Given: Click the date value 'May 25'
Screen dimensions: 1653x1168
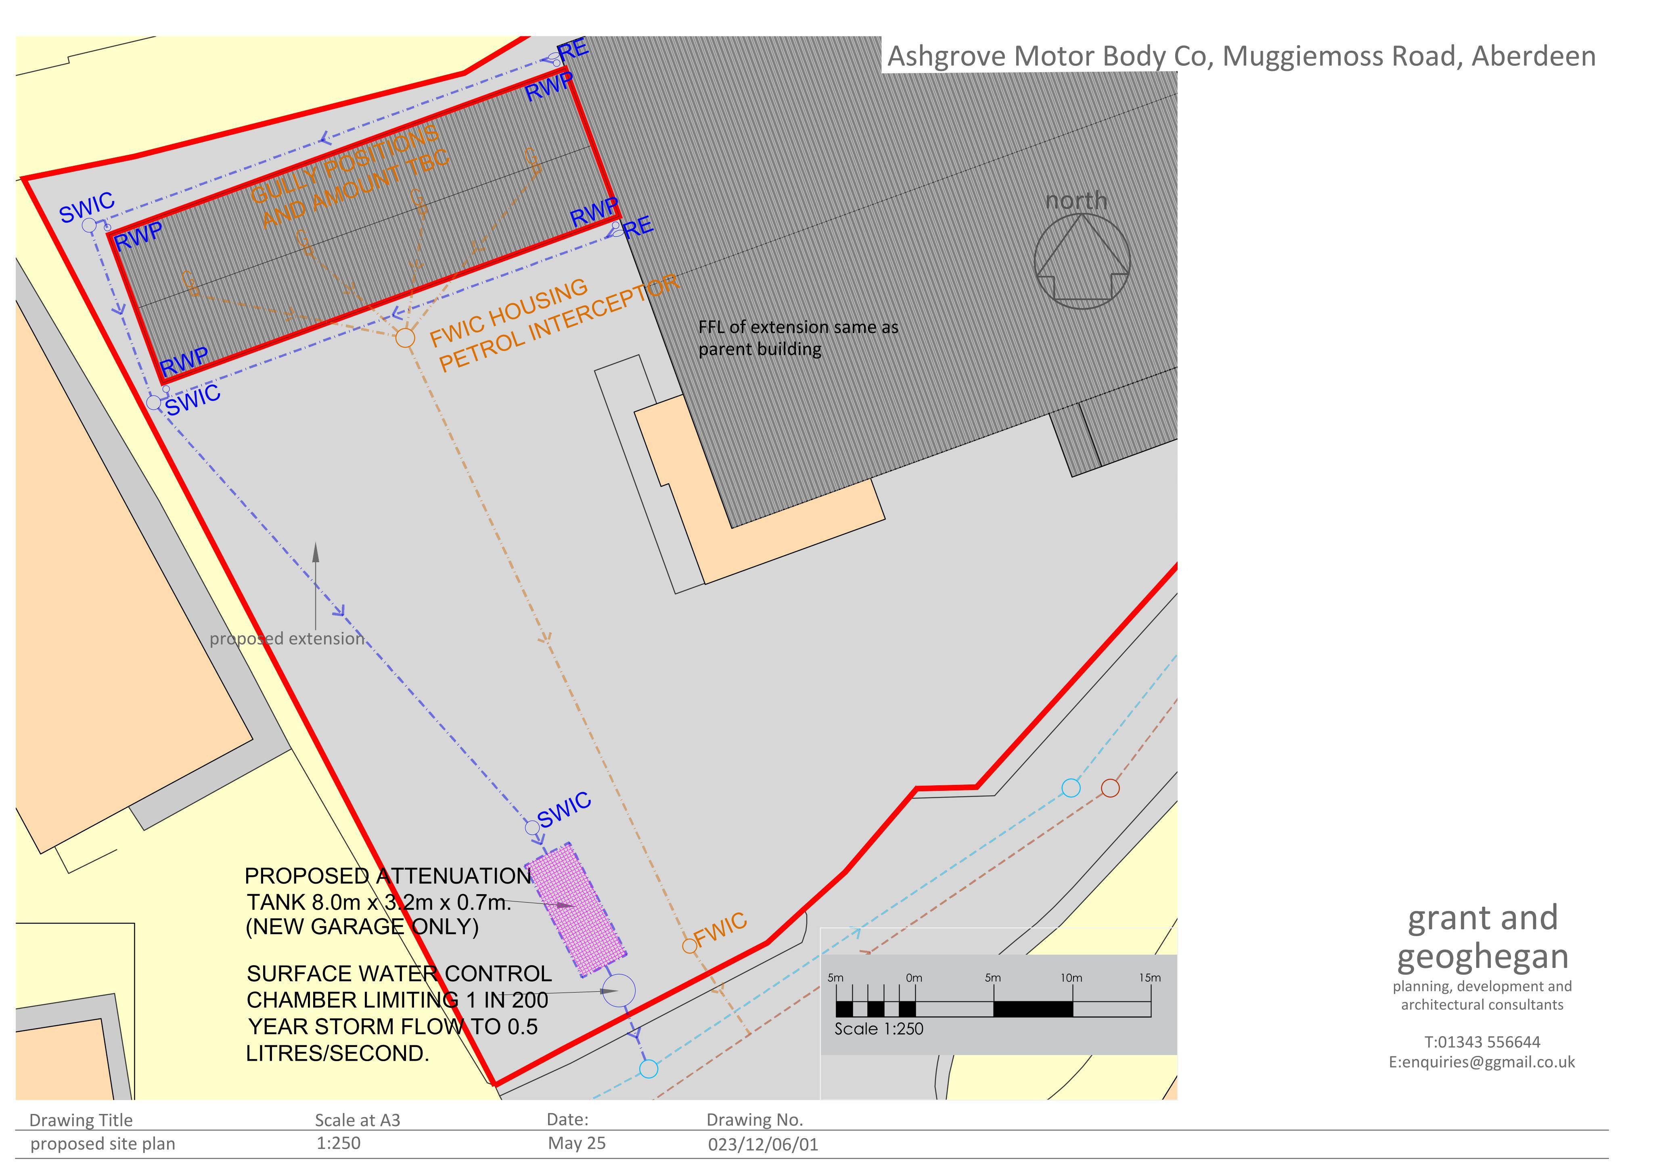Looking at the screenshot, I should (577, 1143).
